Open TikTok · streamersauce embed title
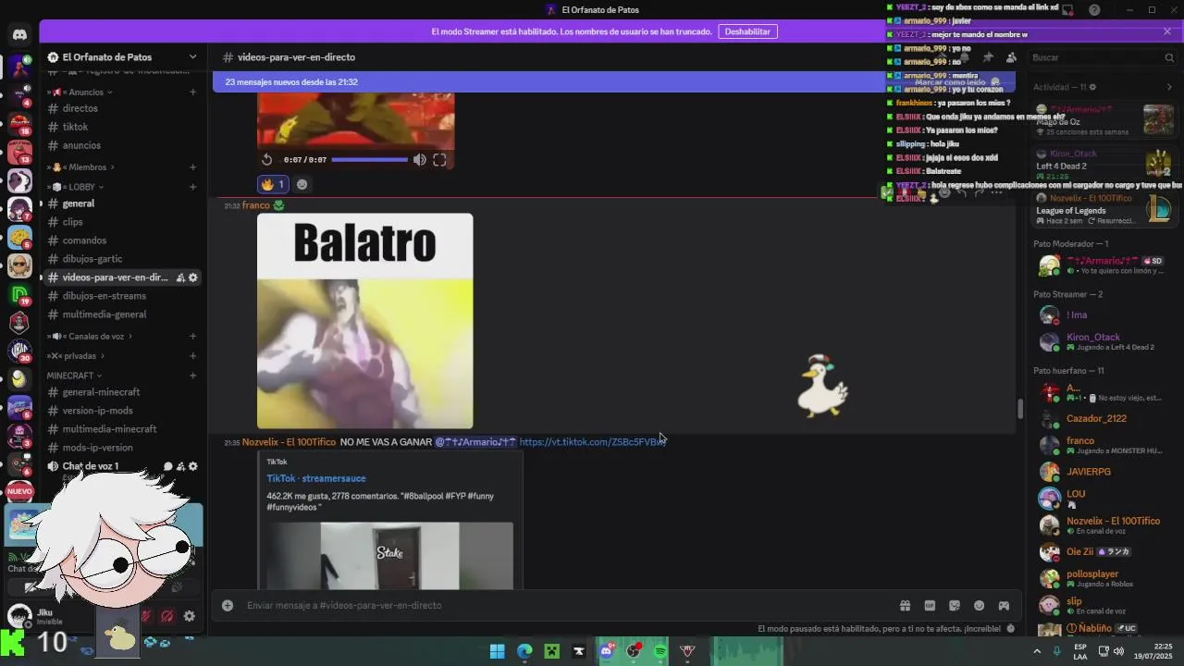Viewport: 1184px width, 666px height. click(316, 478)
